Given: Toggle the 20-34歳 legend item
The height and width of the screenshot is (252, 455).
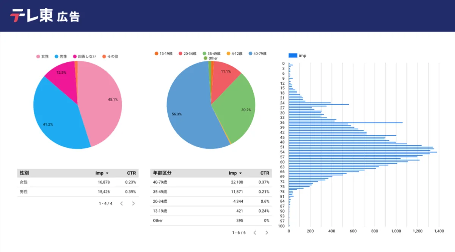Looking at the screenshot, I should click(187, 54).
